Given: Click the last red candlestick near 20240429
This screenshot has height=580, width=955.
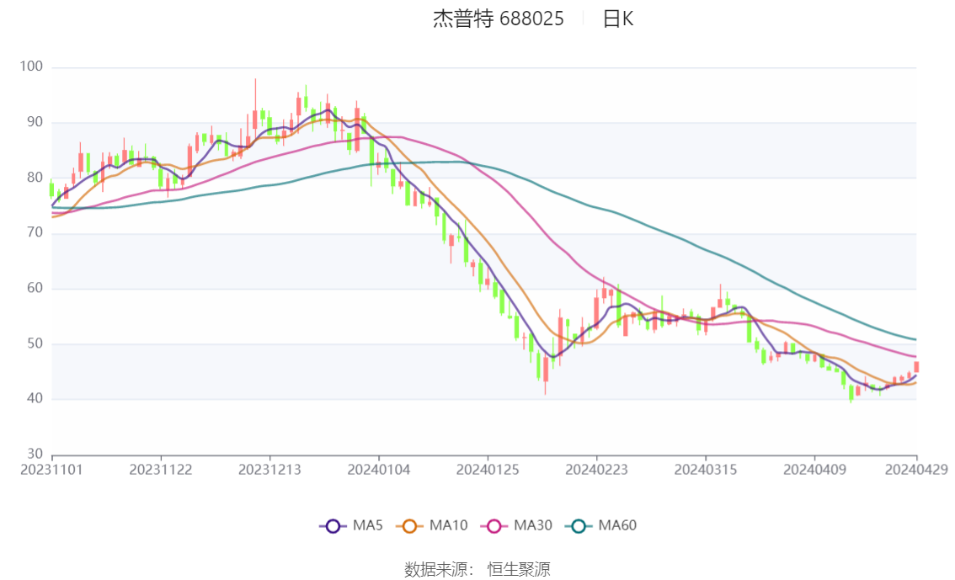Looking at the screenshot, I should click(x=916, y=367).
